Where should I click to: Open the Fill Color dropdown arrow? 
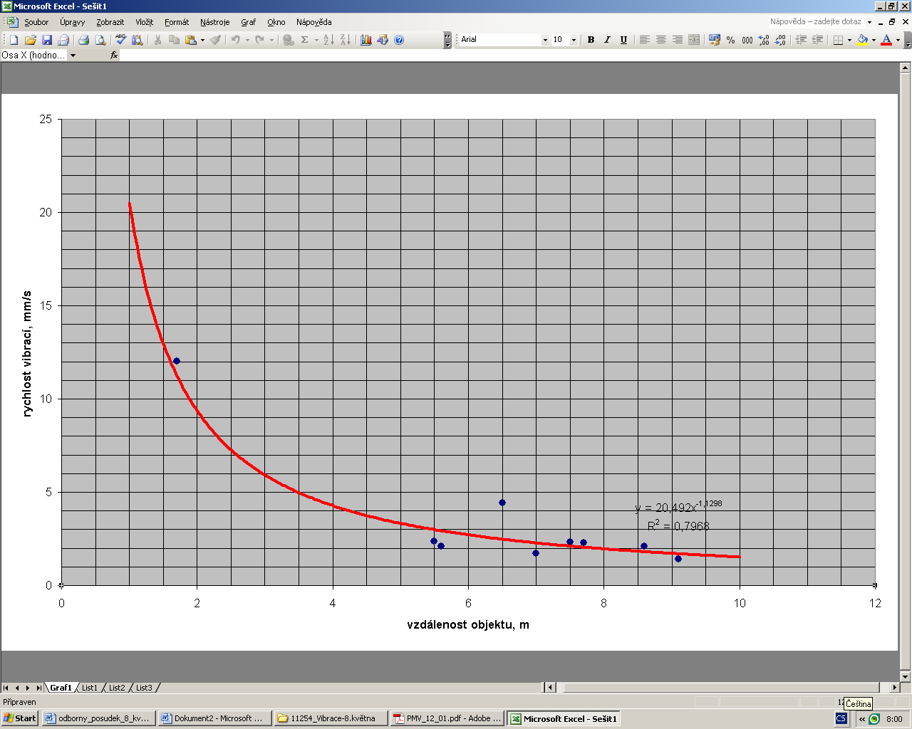(874, 40)
